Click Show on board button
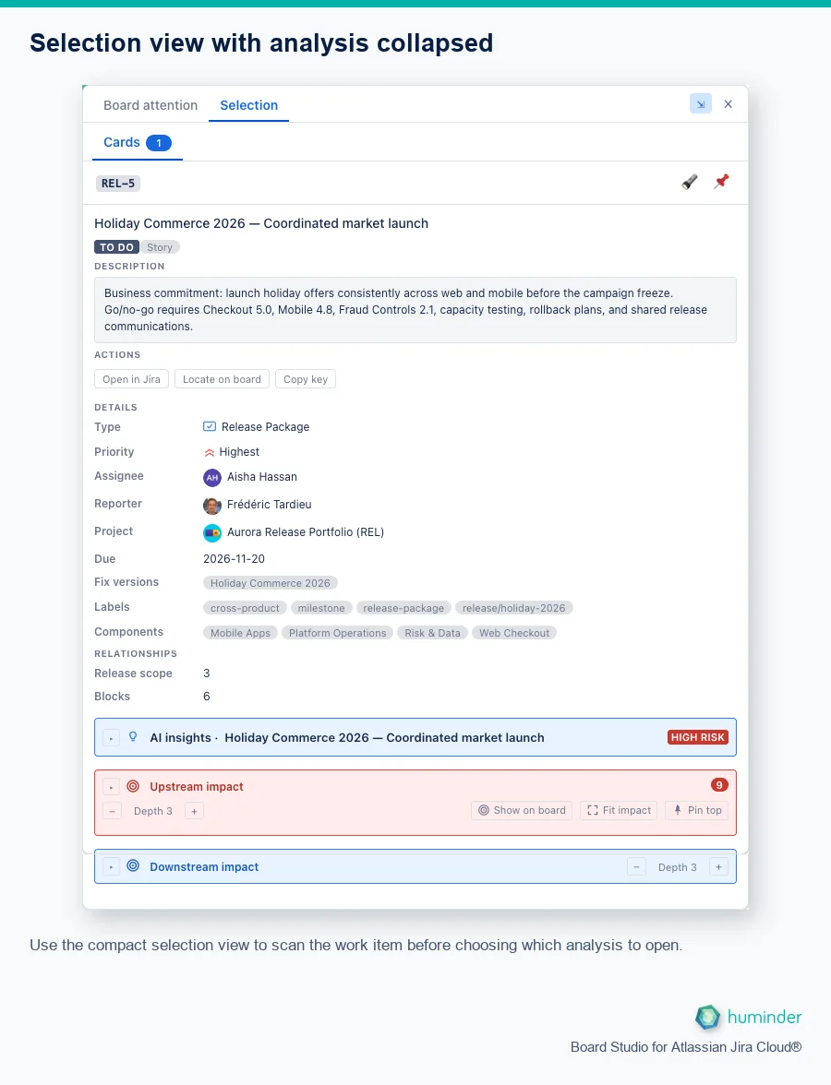 [522, 810]
